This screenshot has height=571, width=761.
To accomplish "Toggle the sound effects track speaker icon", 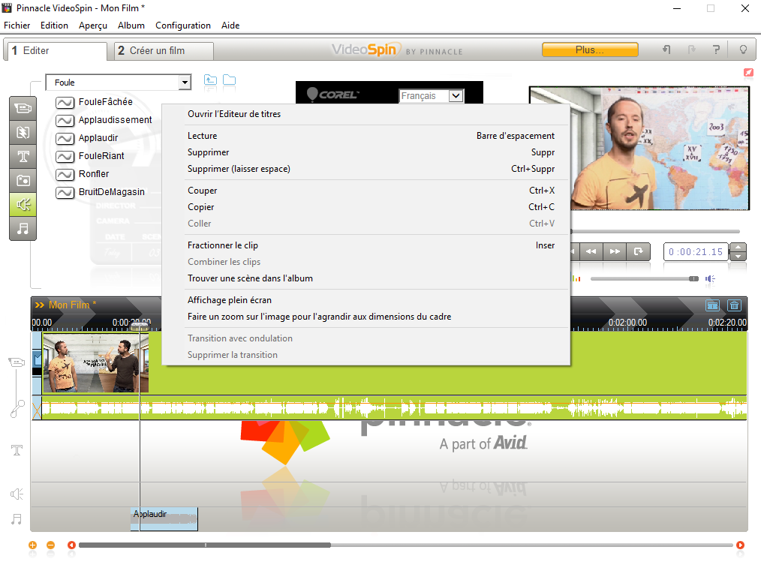I will click(17, 494).
